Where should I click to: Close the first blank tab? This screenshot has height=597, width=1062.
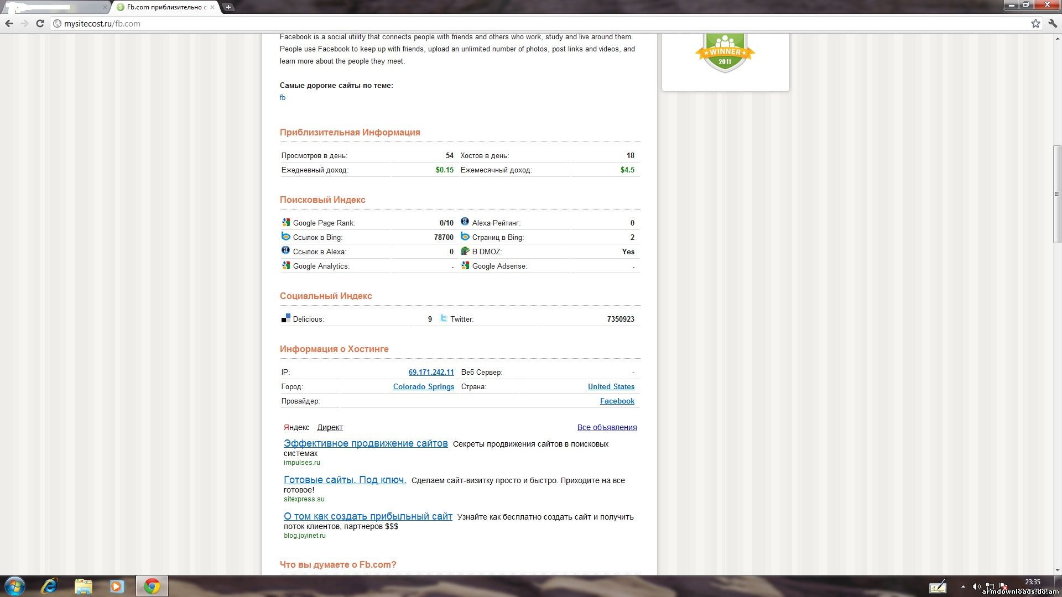coord(105,7)
